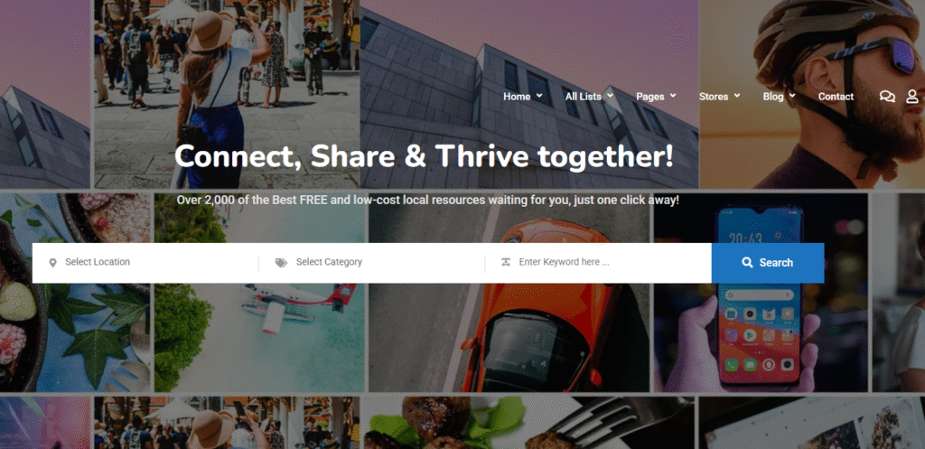Open the chat messages icon

pyautogui.click(x=887, y=96)
